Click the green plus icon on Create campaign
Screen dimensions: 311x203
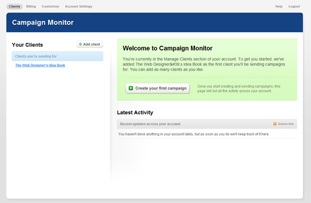[x=130, y=88]
